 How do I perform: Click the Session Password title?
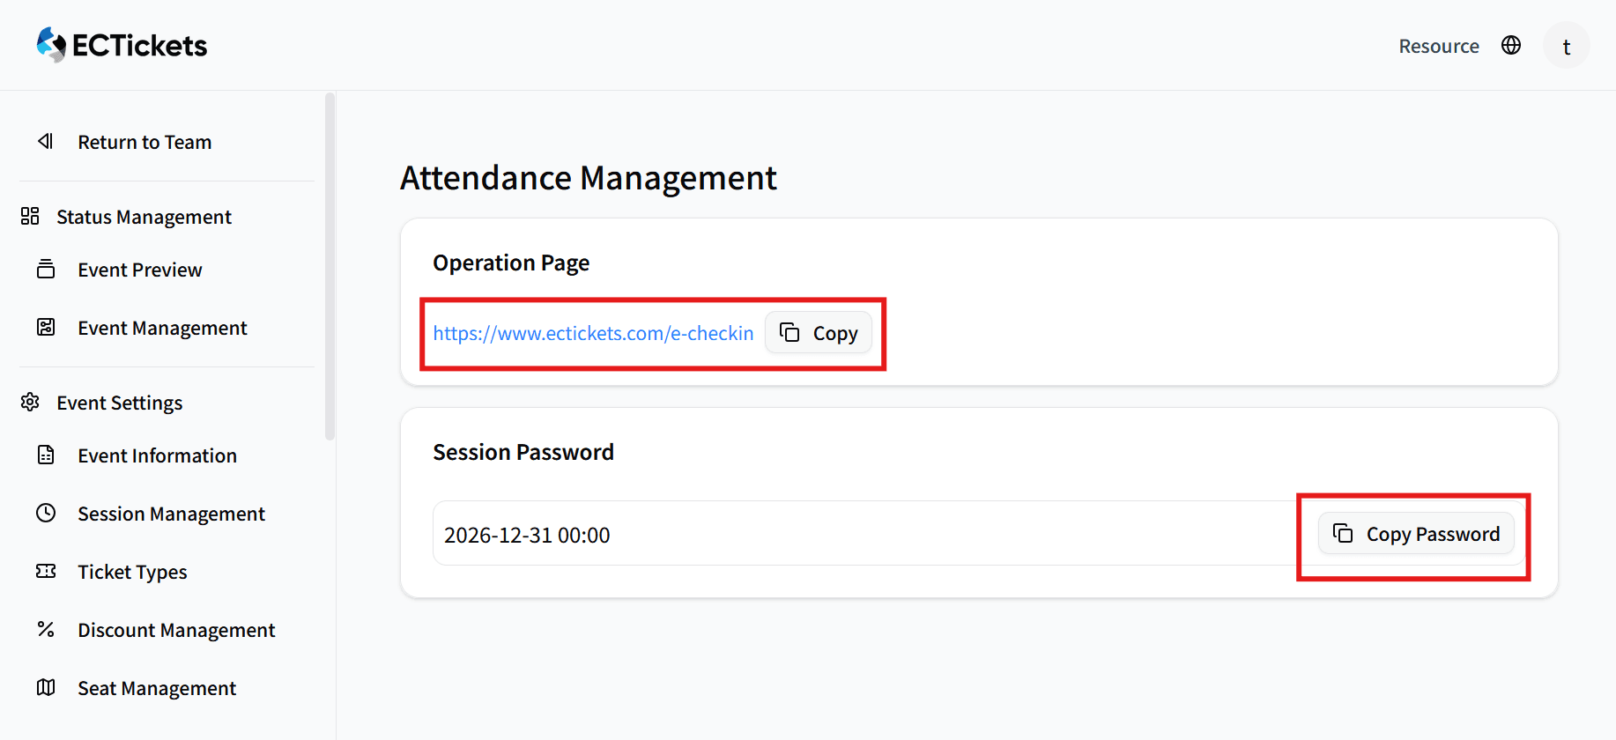[523, 452]
